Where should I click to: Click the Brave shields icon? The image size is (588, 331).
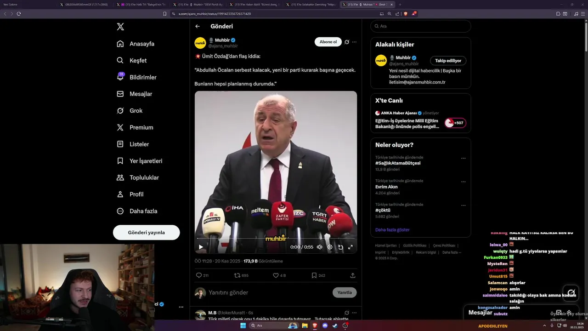(x=405, y=14)
